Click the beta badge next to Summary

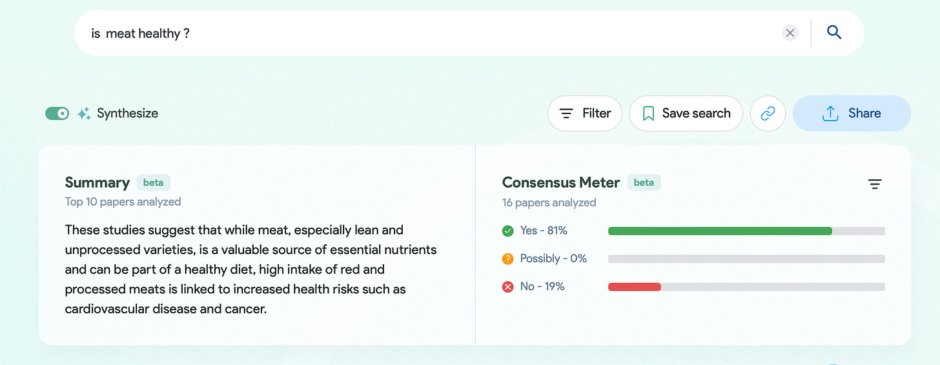tap(153, 182)
